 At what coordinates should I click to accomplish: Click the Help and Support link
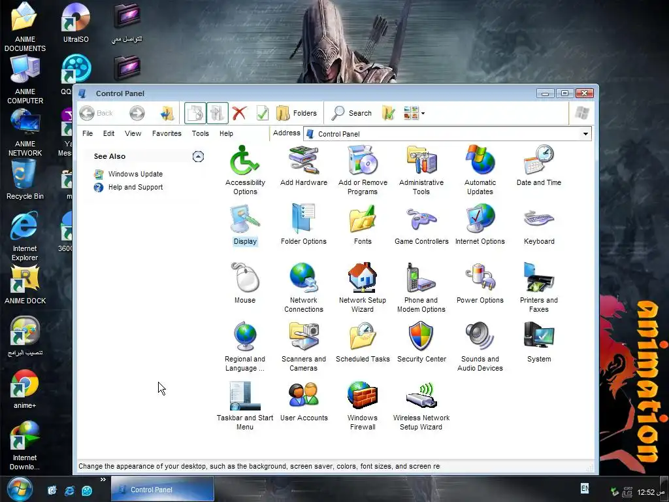pyautogui.click(x=135, y=188)
